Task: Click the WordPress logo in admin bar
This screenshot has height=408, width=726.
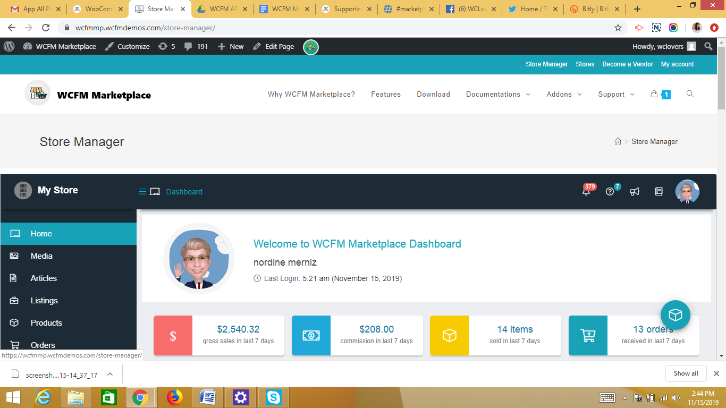Action: 9,46
